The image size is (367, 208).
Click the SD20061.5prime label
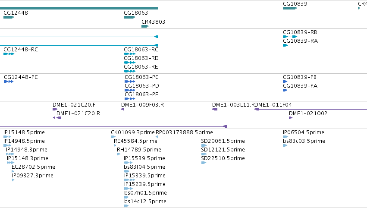(x=223, y=141)
